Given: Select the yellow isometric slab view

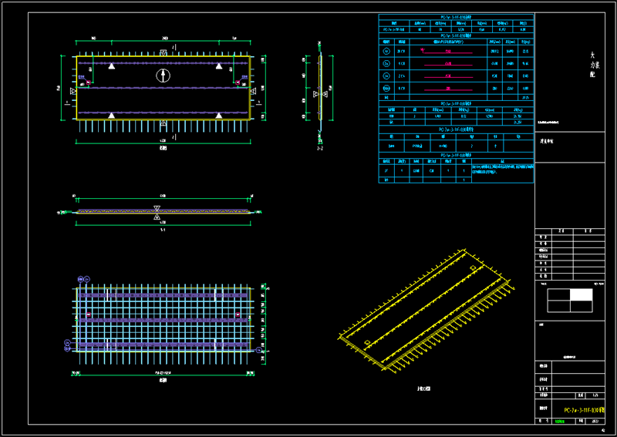Looking at the screenshot, I should tap(427, 310).
